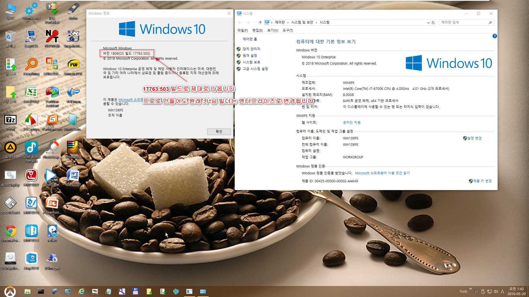This screenshot has width=529, height=297.
Task: Open the 원격 설정 link
Action: tap(250, 56)
